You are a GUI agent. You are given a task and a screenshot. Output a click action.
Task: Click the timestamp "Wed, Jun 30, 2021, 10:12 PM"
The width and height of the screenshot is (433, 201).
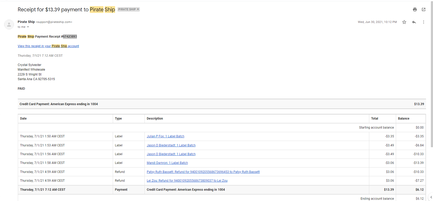pos(377,22)
